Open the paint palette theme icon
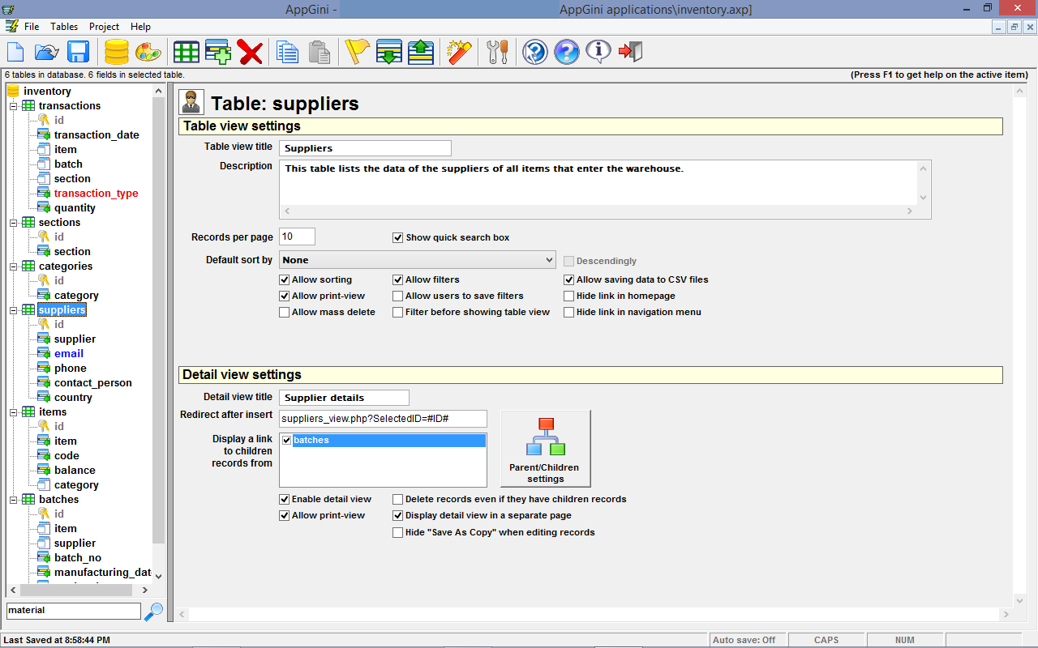Screen dimensions: 1038x648 tap(148, 53)
